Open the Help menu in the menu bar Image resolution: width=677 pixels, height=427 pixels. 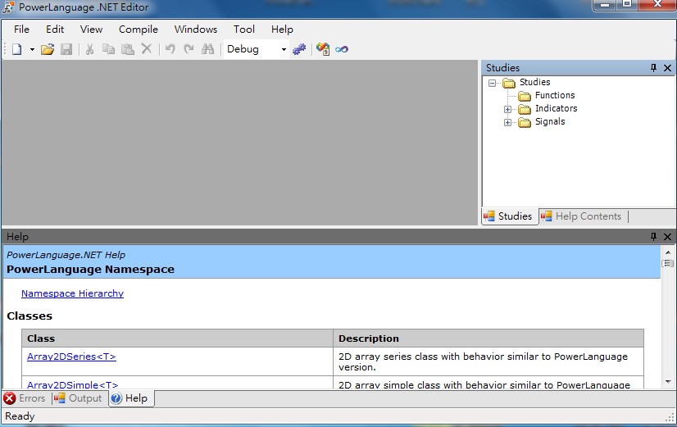tap(282, 30)
